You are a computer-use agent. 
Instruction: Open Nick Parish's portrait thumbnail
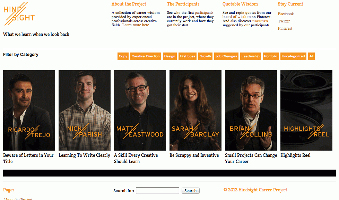point(85,110)
